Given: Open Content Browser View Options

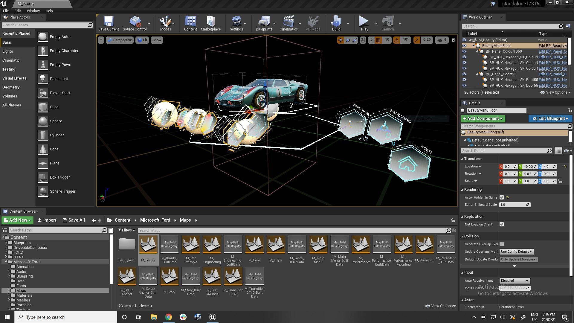Looking at the screenshot, I should point(440,306).
